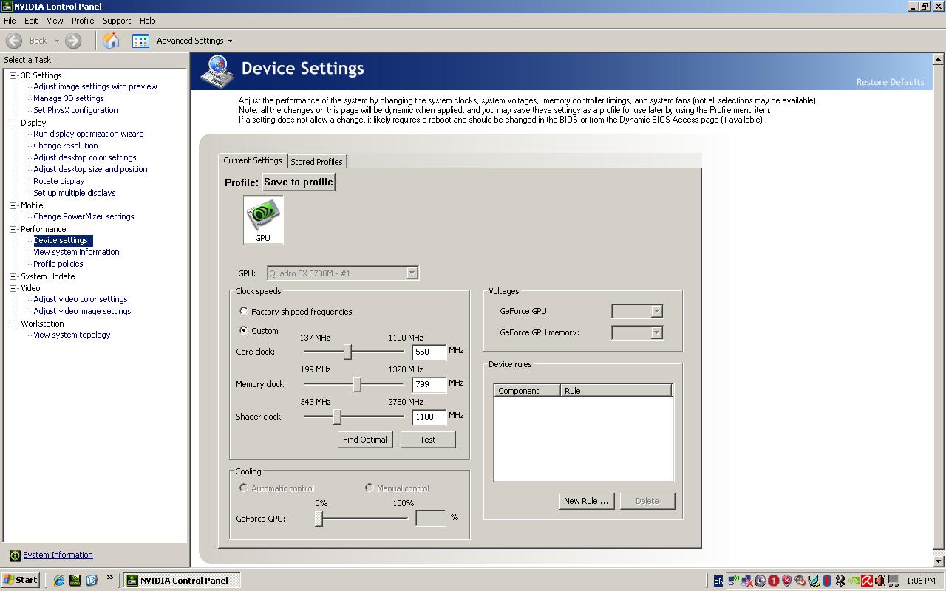Viewport: 946px width, 591px height.
Task: Click Restore Defaults link
Action: [890, 82]
